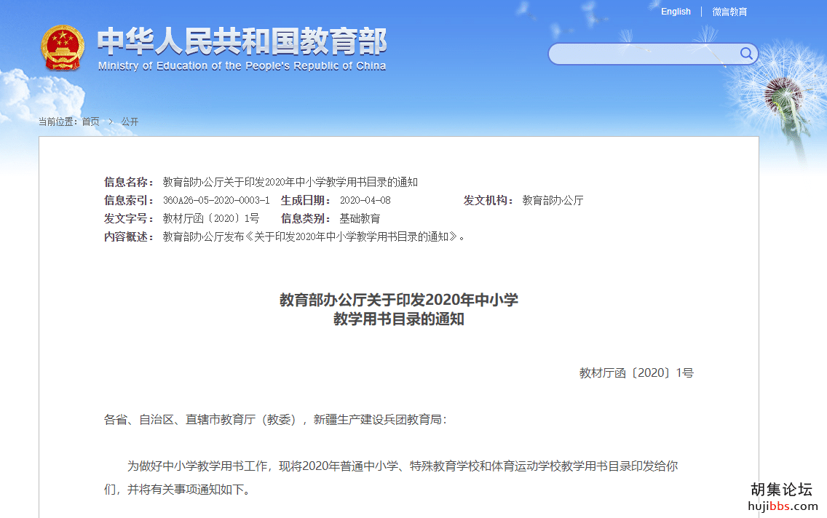827x518 pixels.
Task: Click the national emblem logo
Action: point(63,49)
